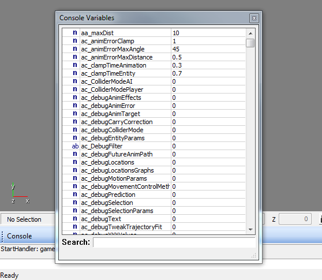Click the scroll down arrow of variable list
This screenshot has height=280, width=322.
pyautogui.click(x=250, y=229)
